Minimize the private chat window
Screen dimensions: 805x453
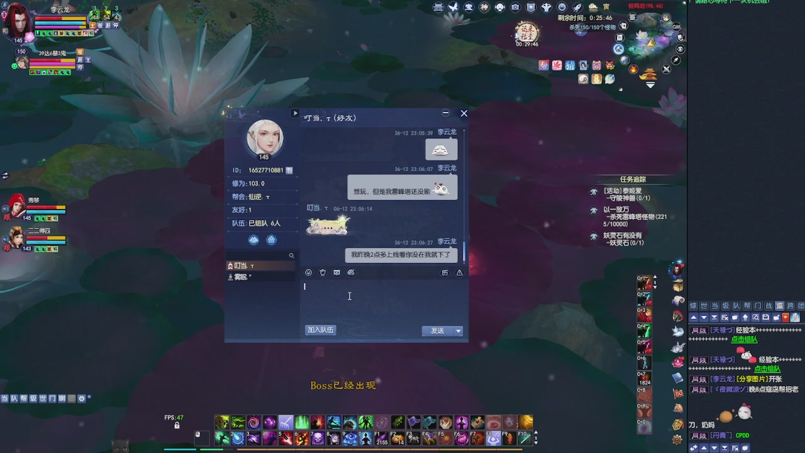(x=445, y=113)
